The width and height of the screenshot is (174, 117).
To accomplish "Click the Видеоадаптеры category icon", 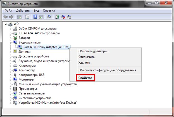I will (15, 43).
